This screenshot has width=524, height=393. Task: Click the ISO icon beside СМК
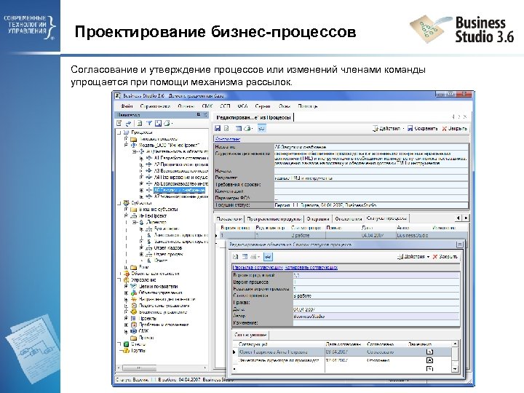coord(134,331)
